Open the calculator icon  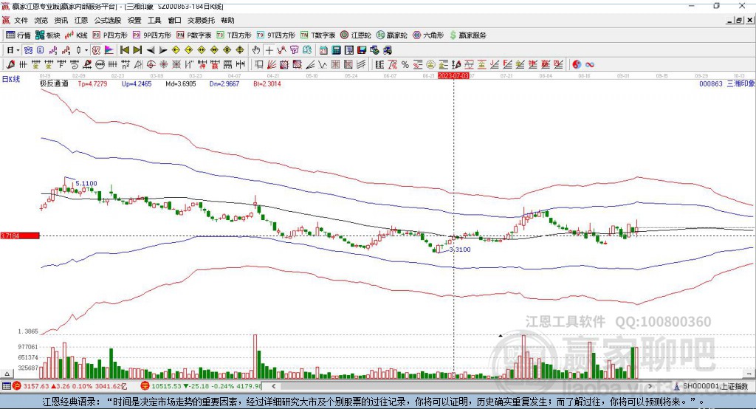(336, 50)
